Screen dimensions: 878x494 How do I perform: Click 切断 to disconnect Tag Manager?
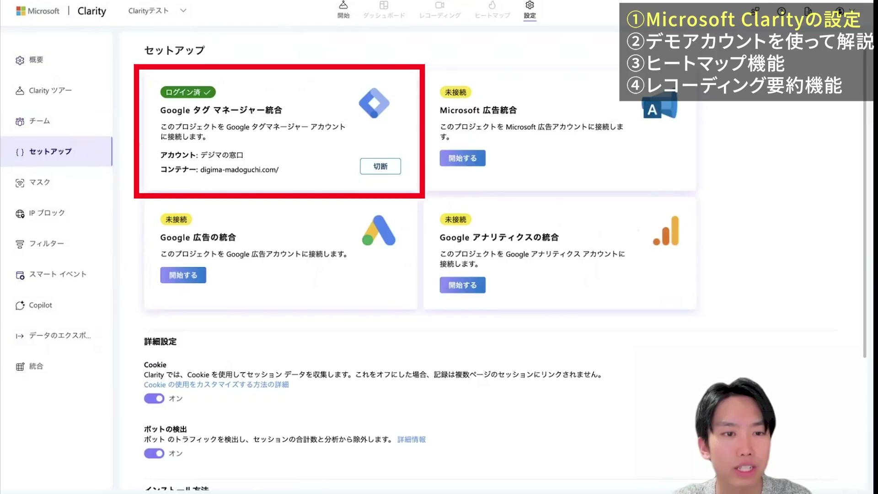point(380,166)
